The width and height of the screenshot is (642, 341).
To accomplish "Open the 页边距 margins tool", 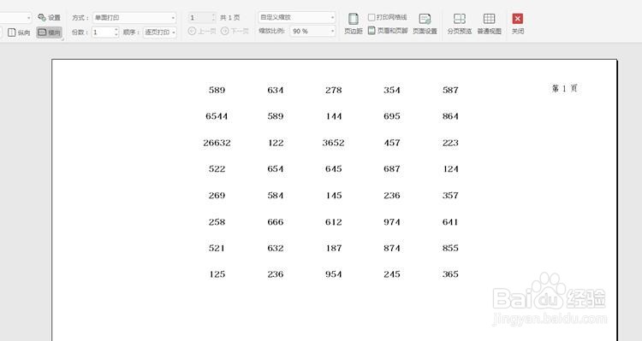I will pyautogui.click(x=353, y=24).
